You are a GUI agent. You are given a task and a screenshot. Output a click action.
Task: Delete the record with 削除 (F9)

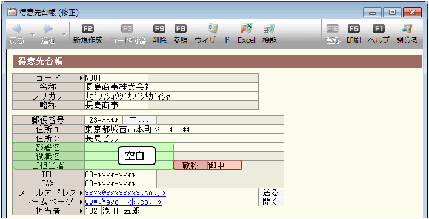point(159,34)
